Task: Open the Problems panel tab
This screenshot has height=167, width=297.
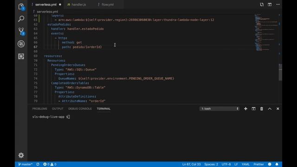Action: (x=39, y=109)
